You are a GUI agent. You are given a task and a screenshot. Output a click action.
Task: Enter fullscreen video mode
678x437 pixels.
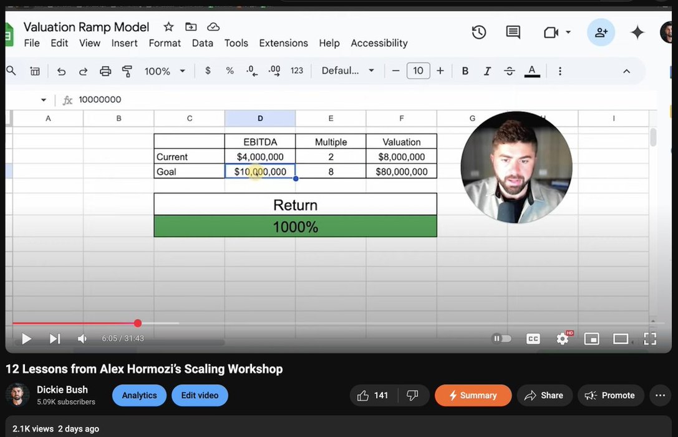click(649, 338)
